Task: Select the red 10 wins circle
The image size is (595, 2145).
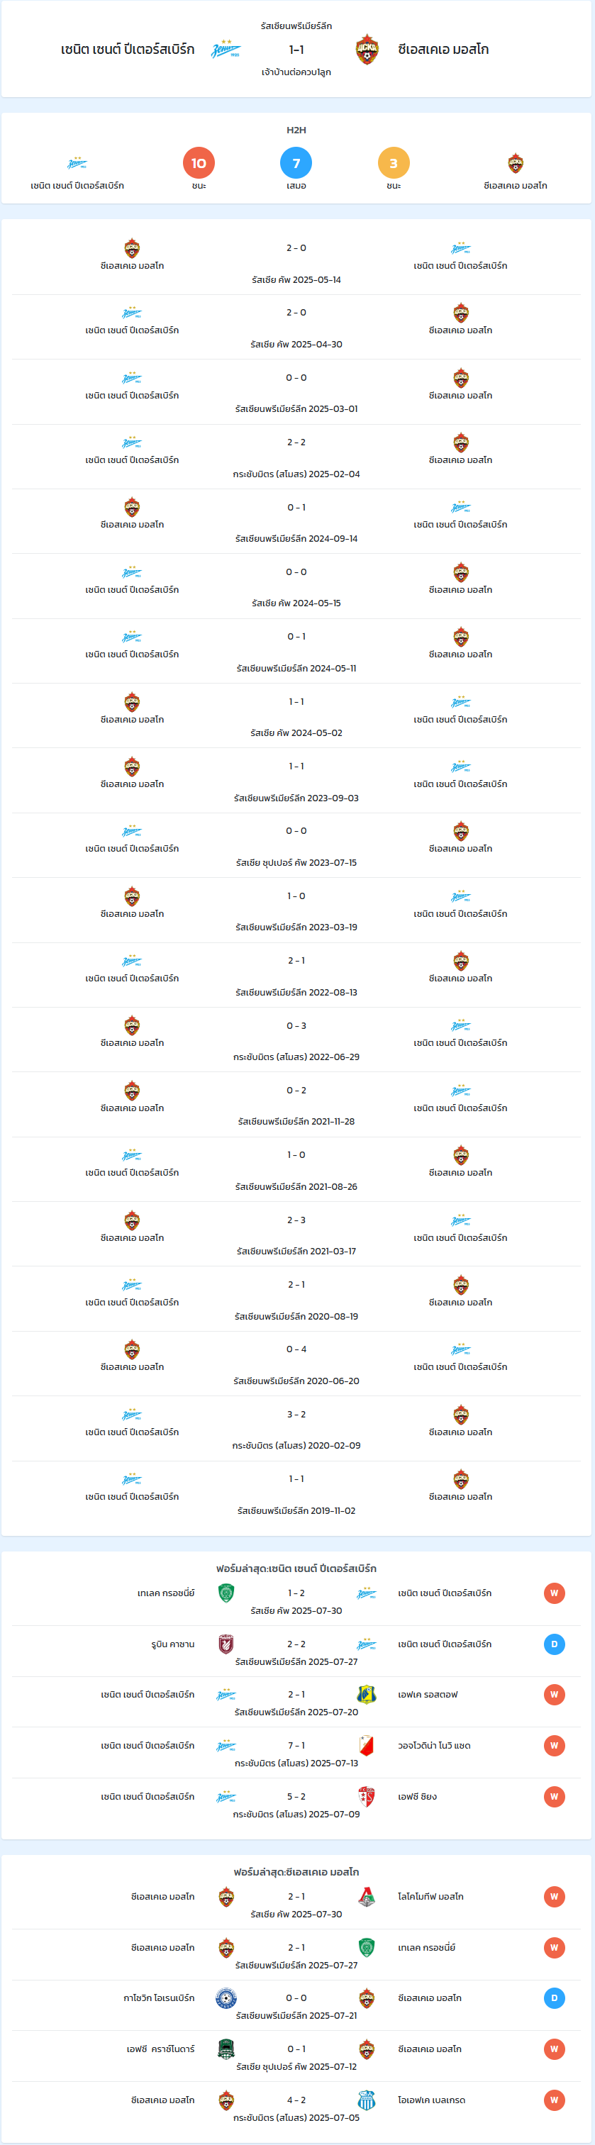Action: [x=199, y=162]
